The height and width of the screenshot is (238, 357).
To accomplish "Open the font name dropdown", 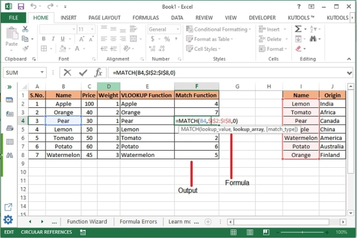I will pos(74,29).
